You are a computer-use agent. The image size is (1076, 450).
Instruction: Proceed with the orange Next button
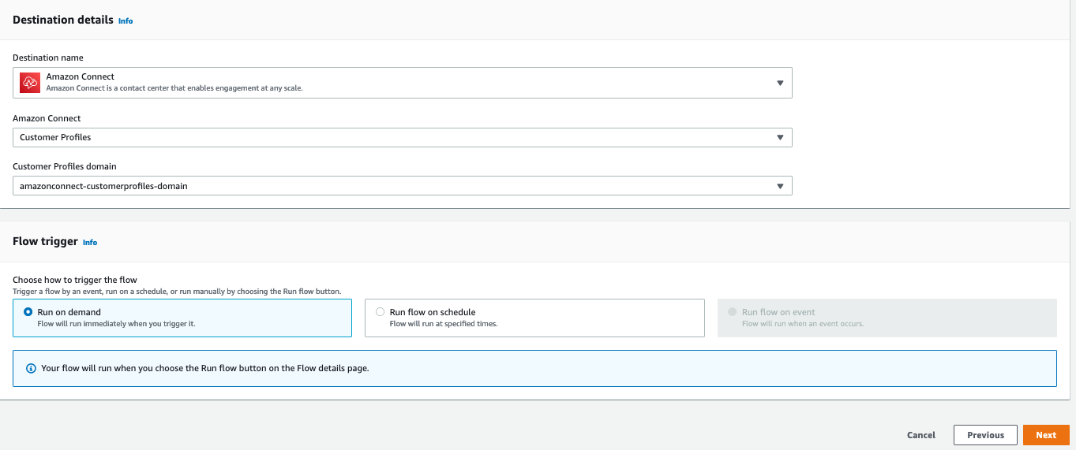click(1046, 435)
